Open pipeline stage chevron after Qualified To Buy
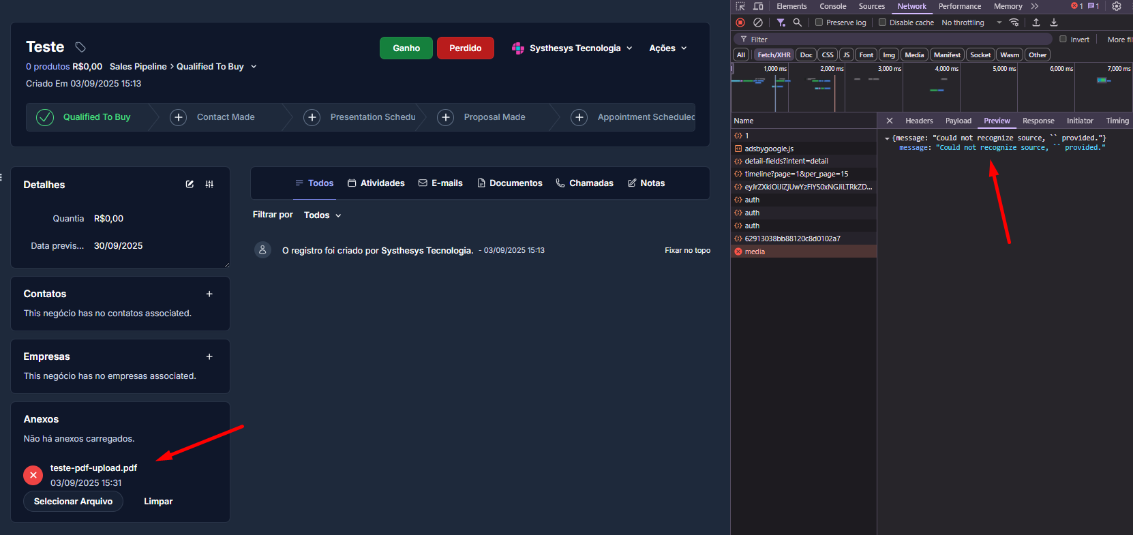 (254, 67)
